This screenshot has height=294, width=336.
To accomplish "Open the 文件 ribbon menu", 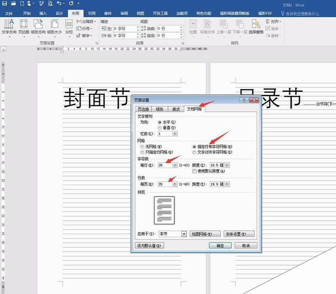I will point(9,13).
